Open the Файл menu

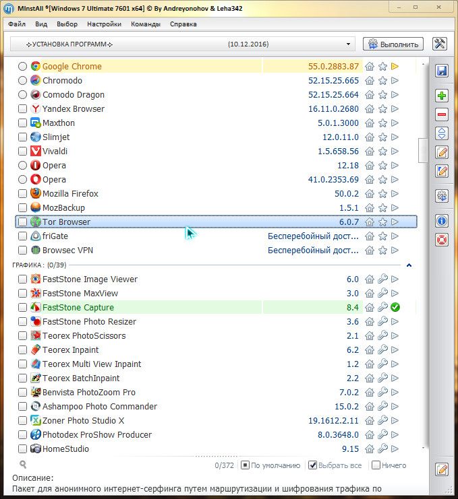pos(17,24)
